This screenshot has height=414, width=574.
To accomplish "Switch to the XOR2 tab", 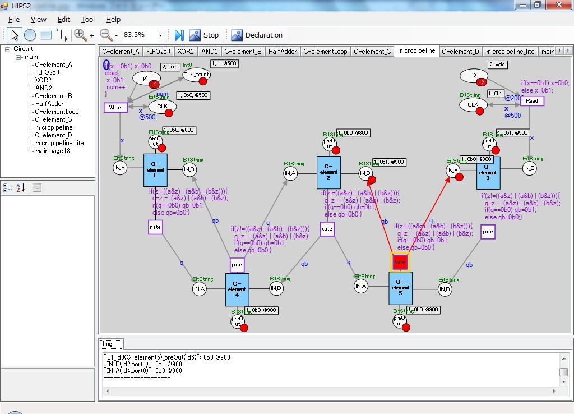I will click(186, 52).
